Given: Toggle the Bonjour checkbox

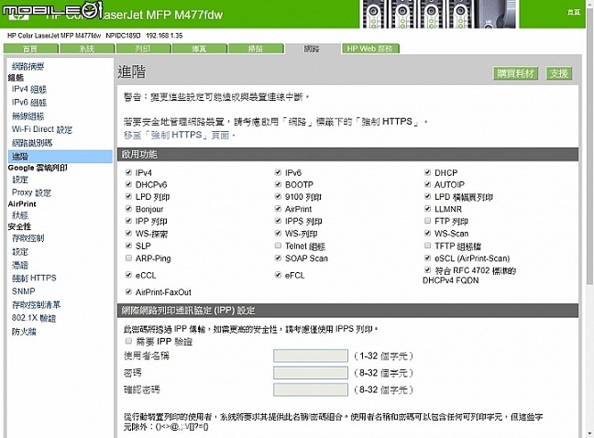Looking at the screenshot, I should (x=128, y=209).
